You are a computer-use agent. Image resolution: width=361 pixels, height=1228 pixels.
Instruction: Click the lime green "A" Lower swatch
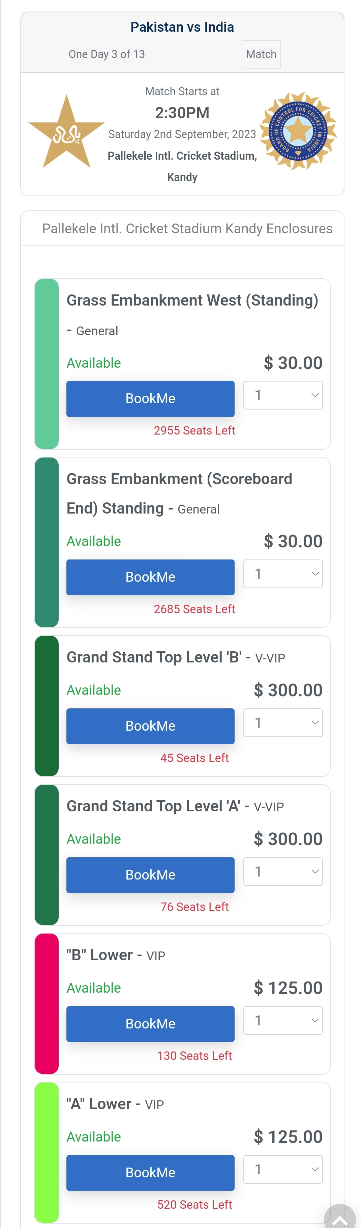pos(47,1152)
